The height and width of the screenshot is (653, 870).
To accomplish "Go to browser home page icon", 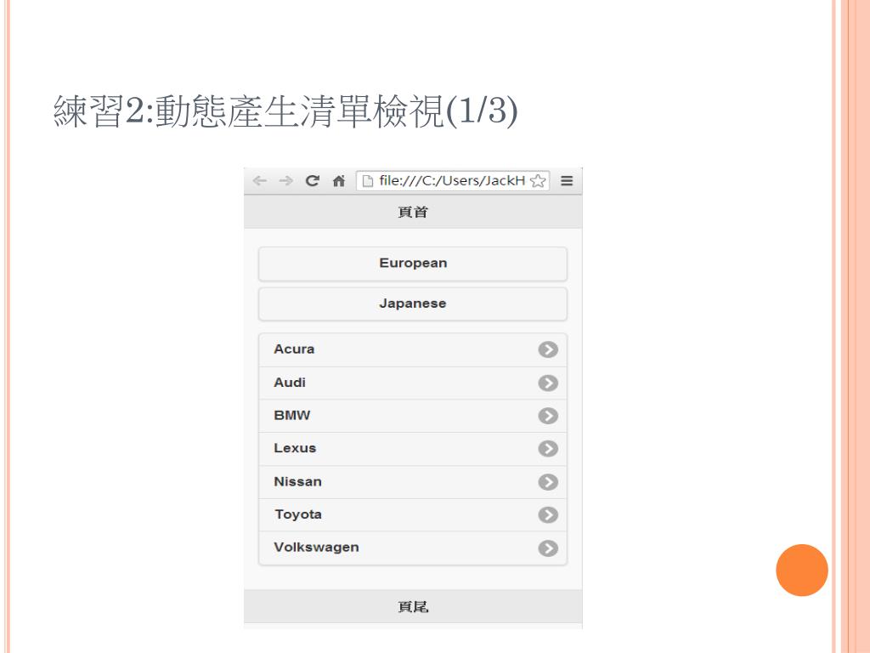I will coord(339,181).
